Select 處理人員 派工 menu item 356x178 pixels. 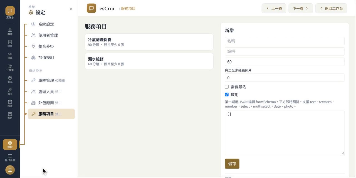[51, 92]
